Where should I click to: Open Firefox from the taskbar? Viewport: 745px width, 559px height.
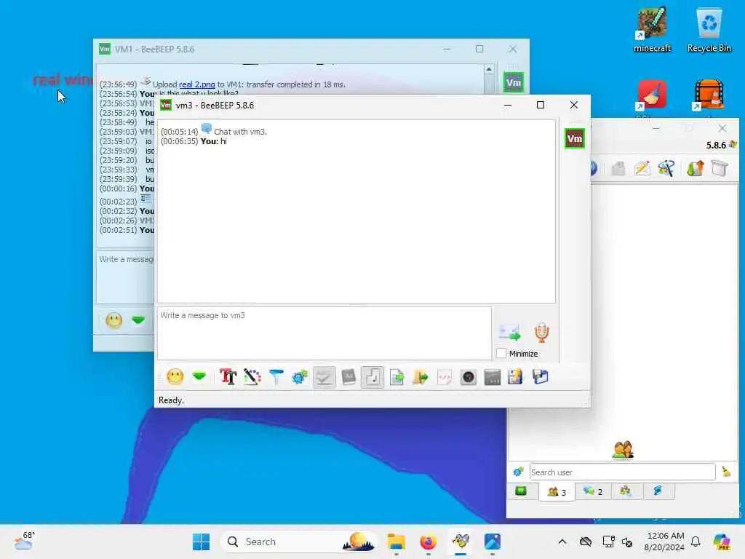click(x=428, y=542)
